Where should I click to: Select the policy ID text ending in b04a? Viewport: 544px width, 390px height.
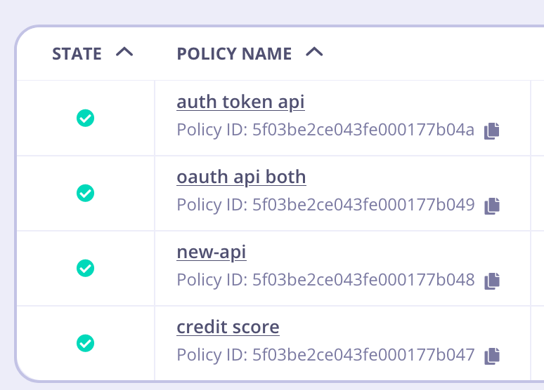325,130
